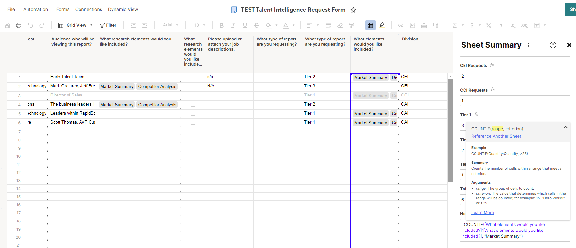576x248 pixels.
Task: Click the increase decimal icon
Action: tap(525, 25)
